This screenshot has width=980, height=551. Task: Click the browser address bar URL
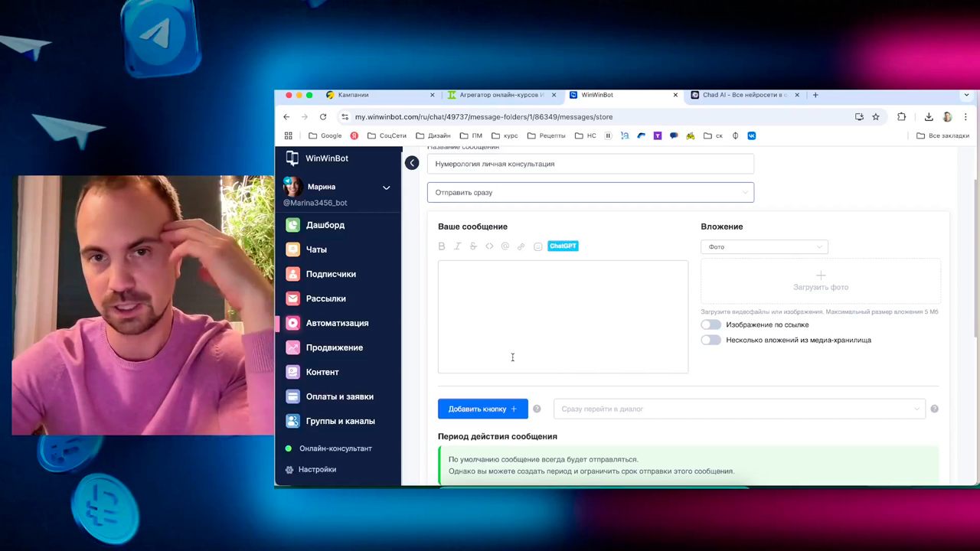point(484,117)
